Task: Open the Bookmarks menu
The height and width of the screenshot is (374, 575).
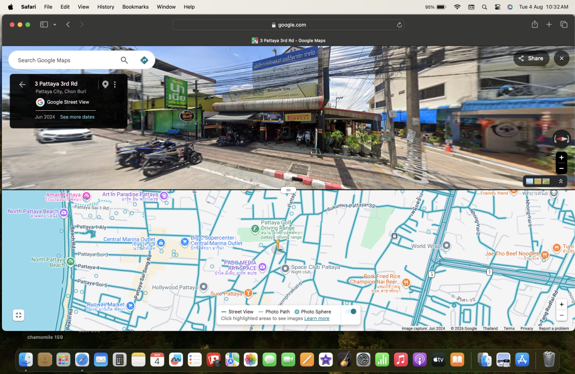Action: (x=136, y=7)
